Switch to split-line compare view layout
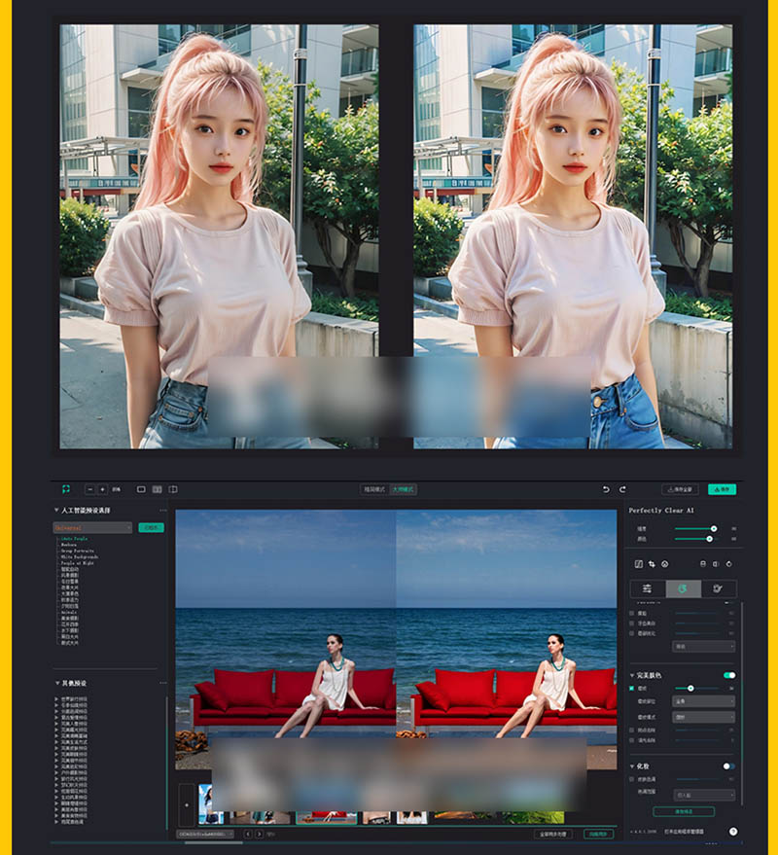The width and height of the screenshot is (778, 855). tap(173, 489)
